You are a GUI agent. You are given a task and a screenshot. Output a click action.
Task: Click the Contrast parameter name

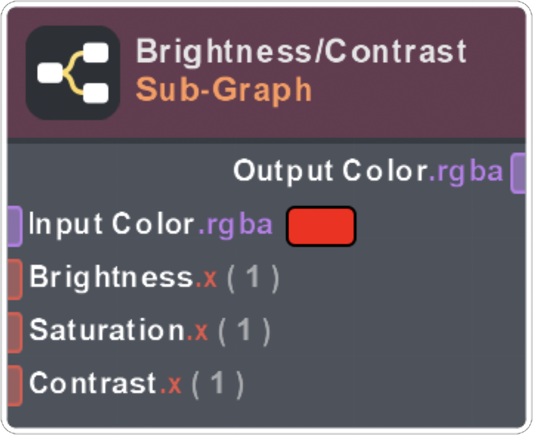pos(94,383)
